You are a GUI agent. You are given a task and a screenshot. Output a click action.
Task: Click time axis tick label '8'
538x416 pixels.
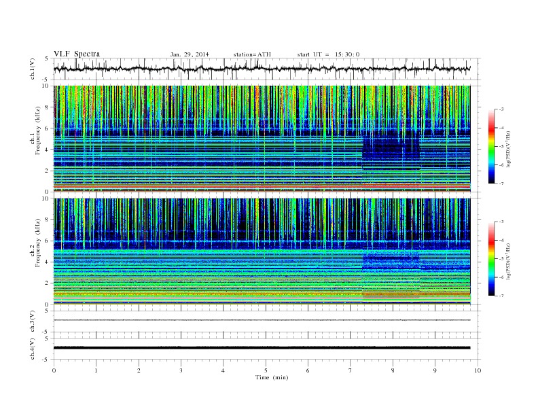click(393, 370)
